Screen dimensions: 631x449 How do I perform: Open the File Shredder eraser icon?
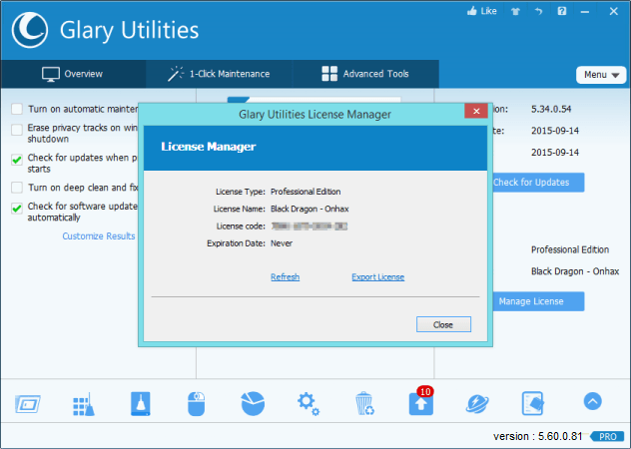pos(533,403)
